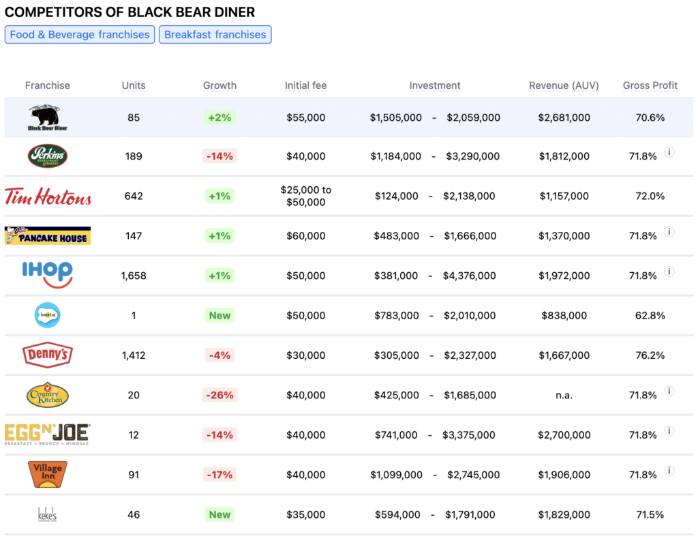
Task: Click the $1,505,000 investment minimum
Action: point(396,117)
